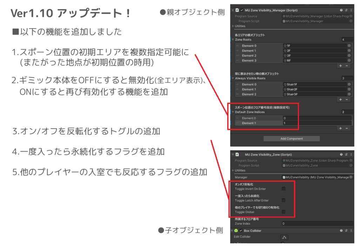Collapse Zone Roots list
This screenshot has width=359, height=249.
(233, 40)
